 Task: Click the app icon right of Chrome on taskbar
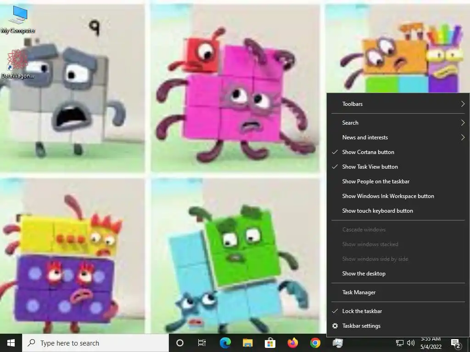point(337,343)
